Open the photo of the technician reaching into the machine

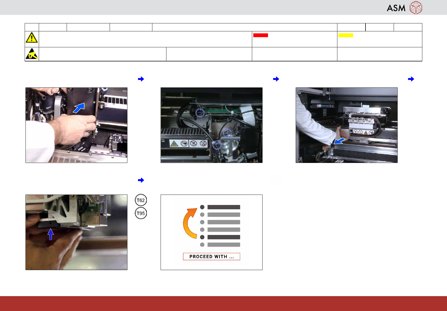347,125
